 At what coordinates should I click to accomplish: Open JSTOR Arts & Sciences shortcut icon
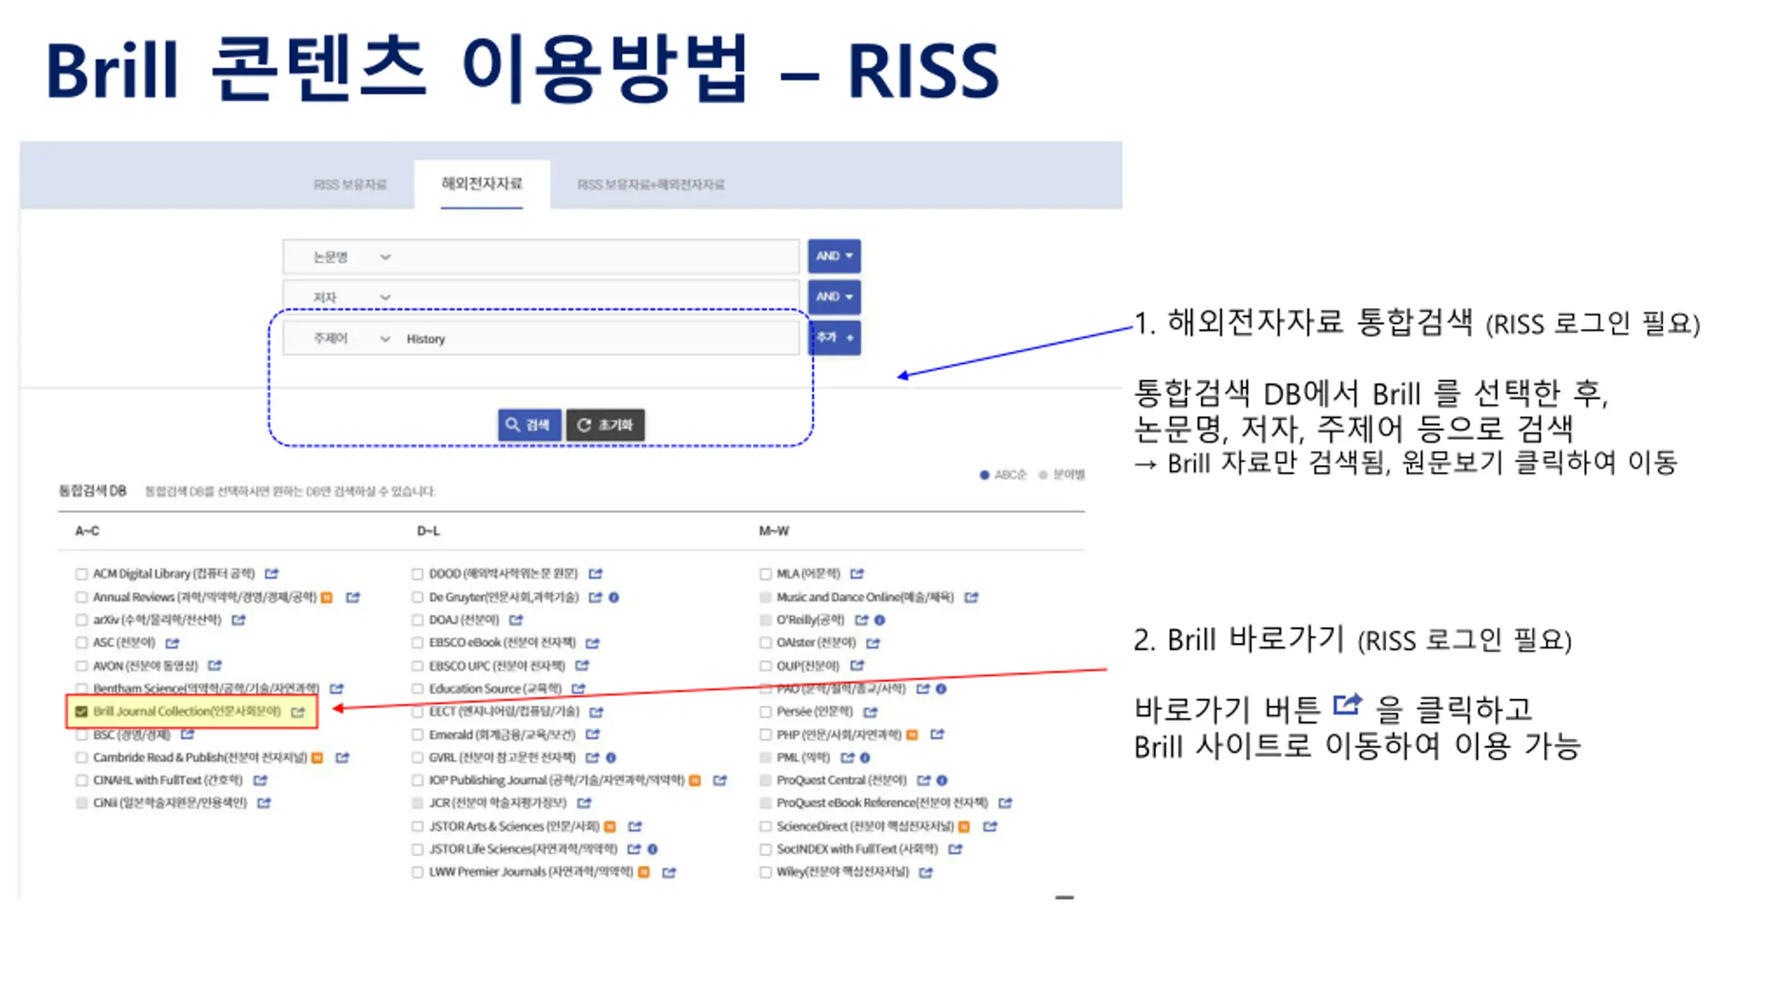point(635,827)
